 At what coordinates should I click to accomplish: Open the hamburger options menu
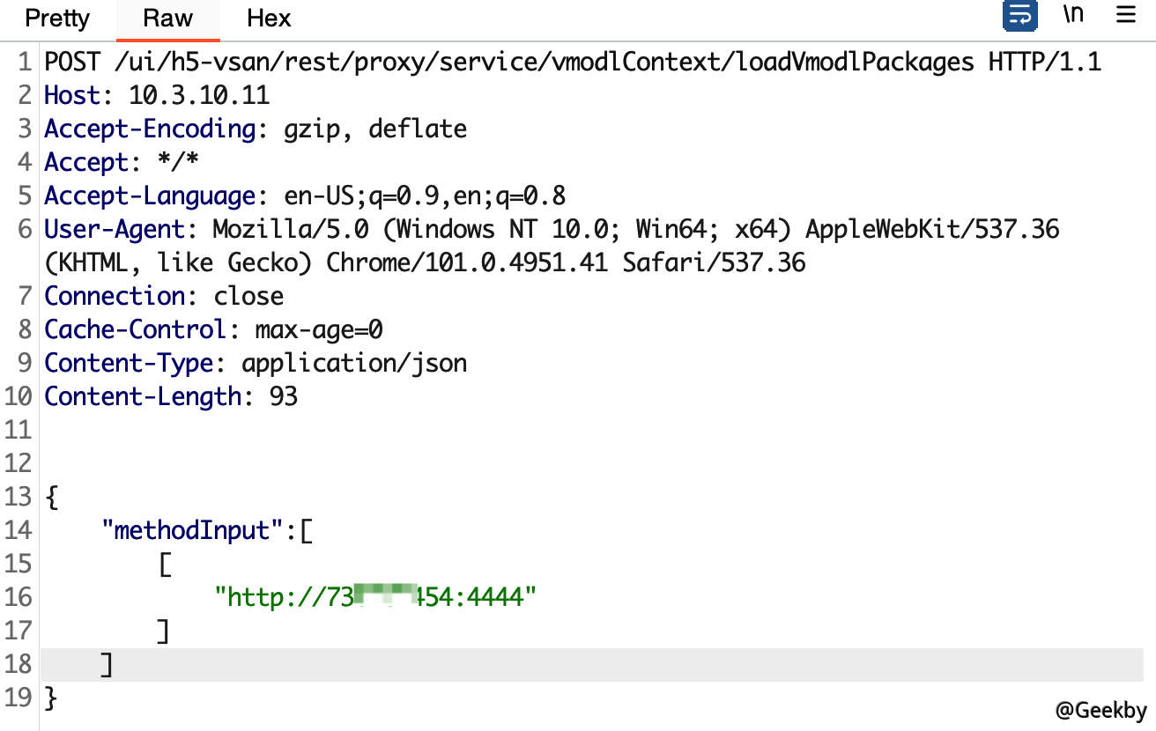(x=1125, y=16)
